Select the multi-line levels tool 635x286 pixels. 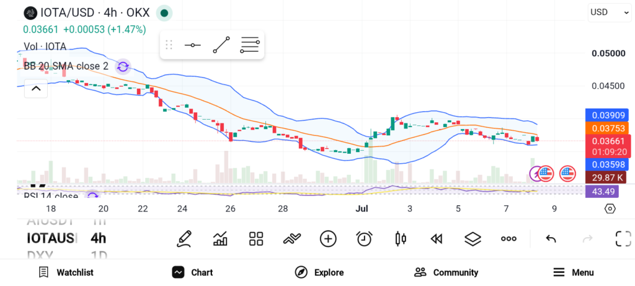[x=250, y=45]
